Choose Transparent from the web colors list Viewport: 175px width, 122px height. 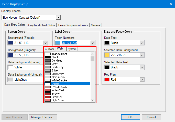(59, 54)
